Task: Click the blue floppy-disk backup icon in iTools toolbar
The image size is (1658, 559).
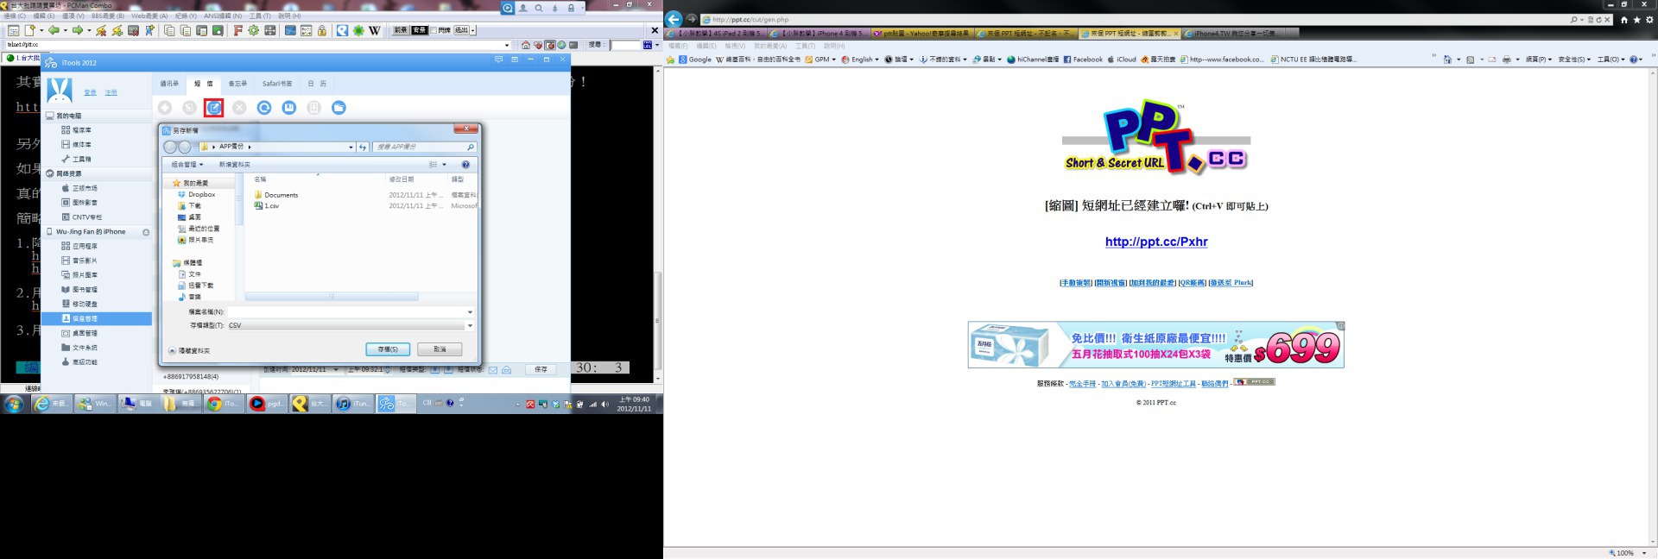Action: point(289,107)
